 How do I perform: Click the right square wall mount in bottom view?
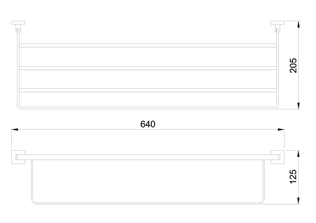coord(277,157)
